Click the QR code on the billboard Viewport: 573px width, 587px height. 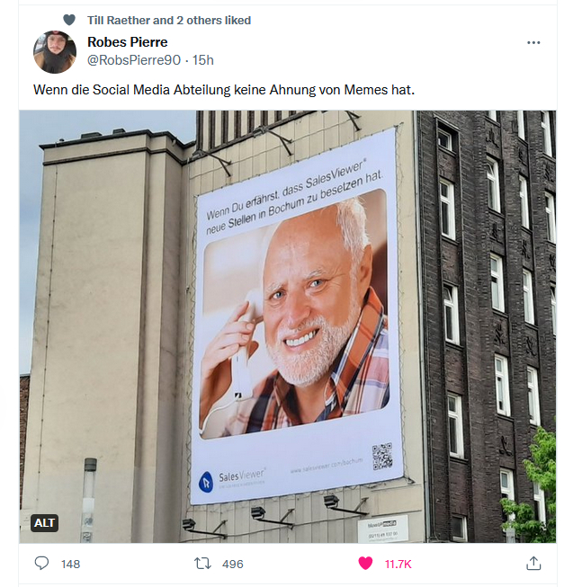pos(382,456)
